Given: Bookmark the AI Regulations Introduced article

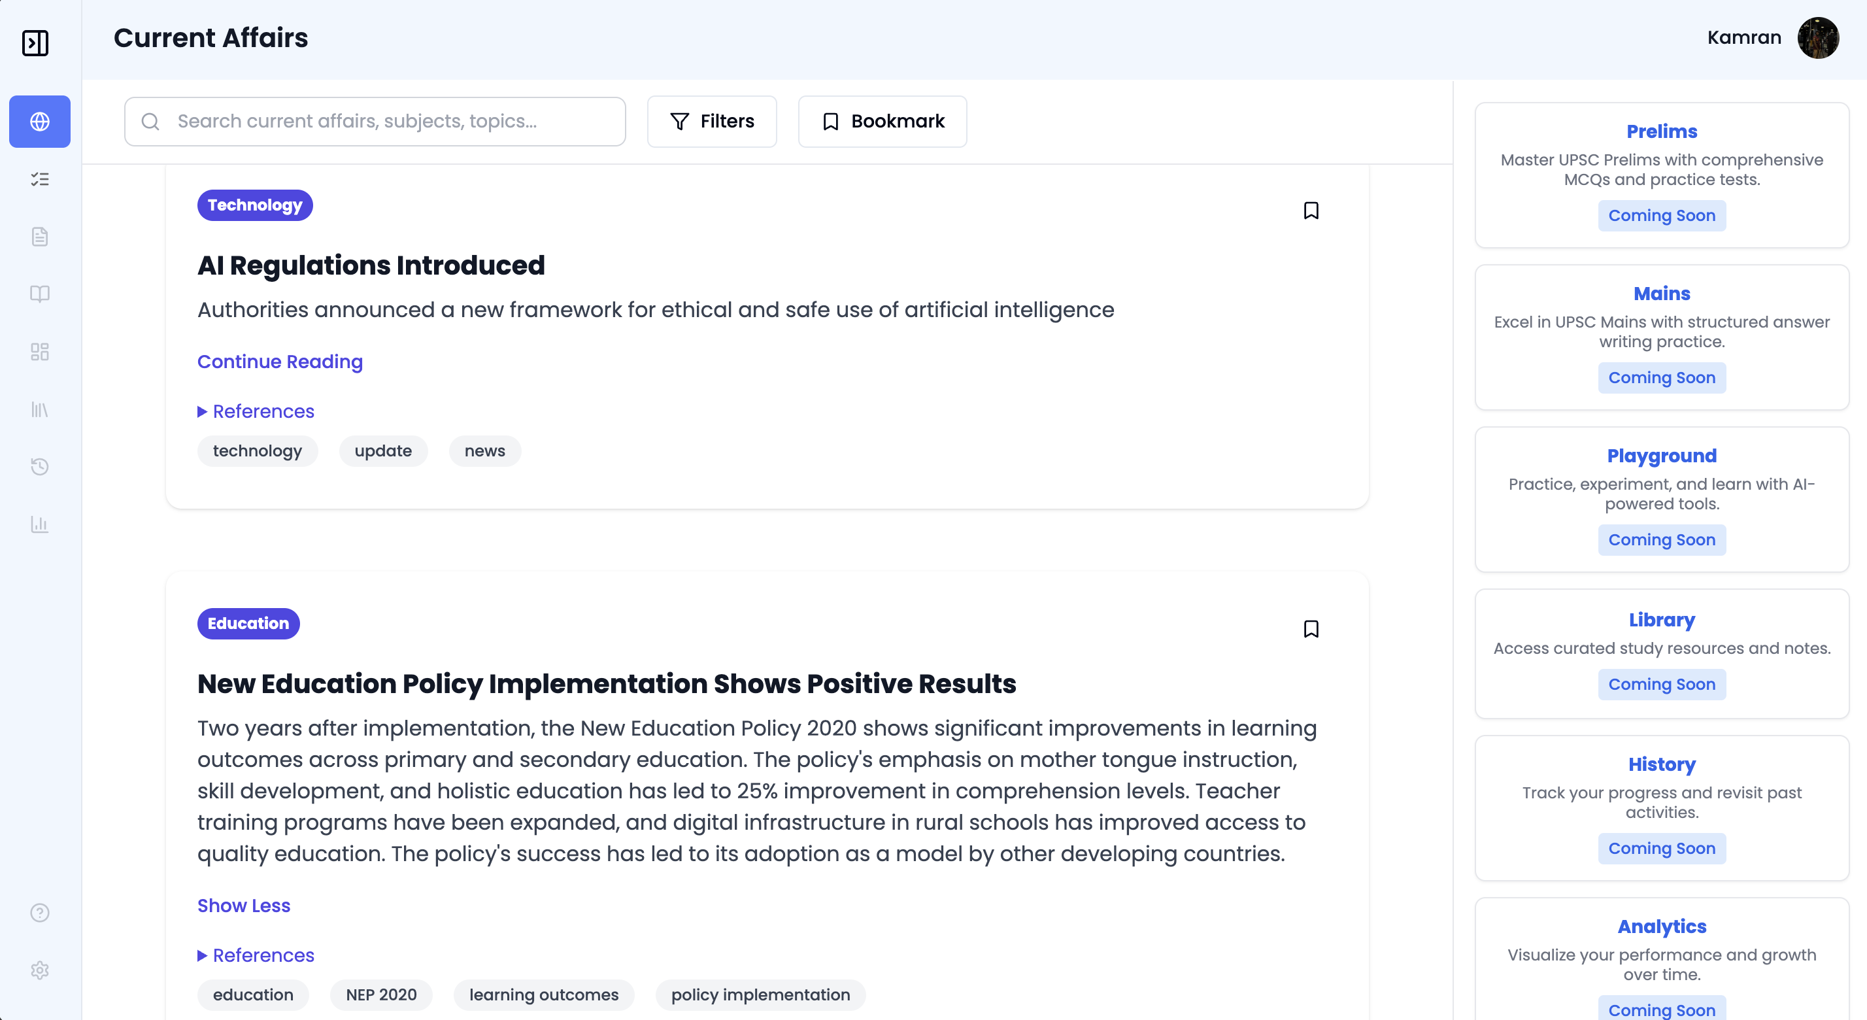Looking at the screenshot, I should [x=1311, y=211].
